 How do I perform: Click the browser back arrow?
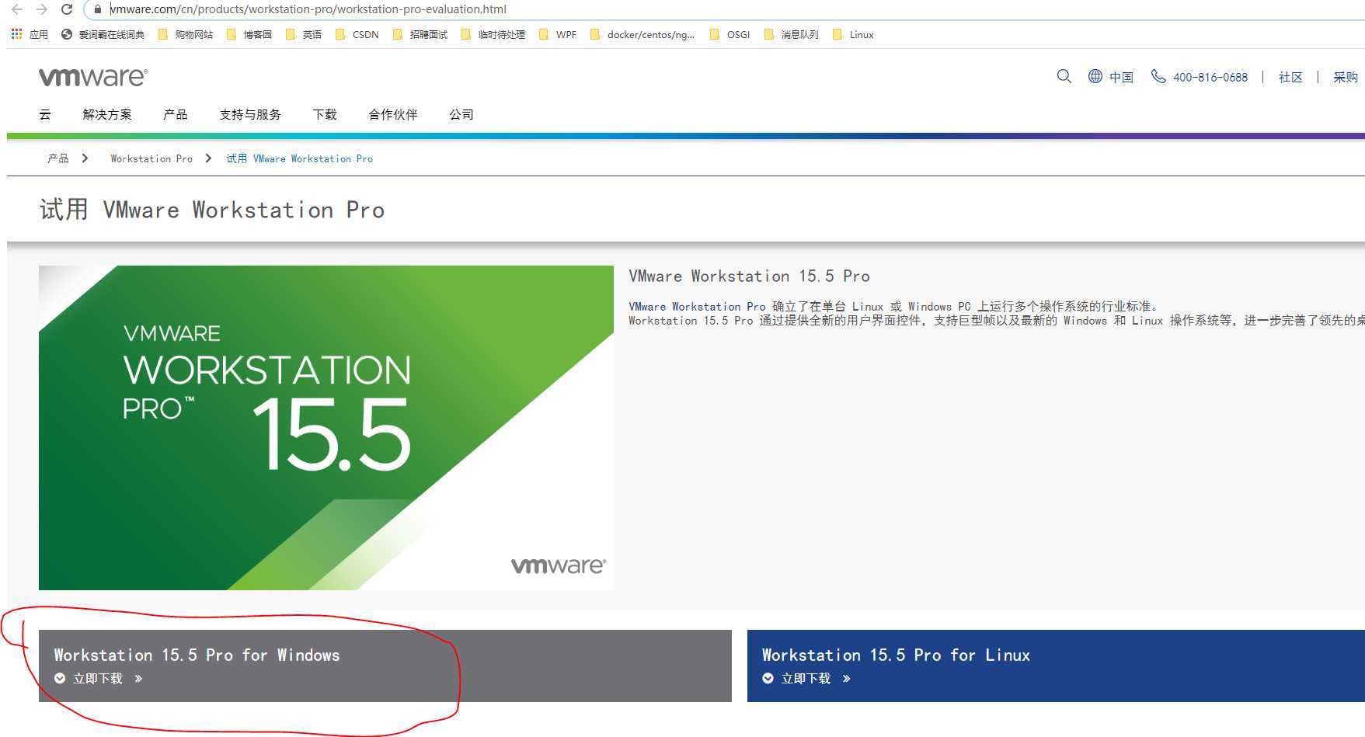pyautogui.click(x=17, y=9)
